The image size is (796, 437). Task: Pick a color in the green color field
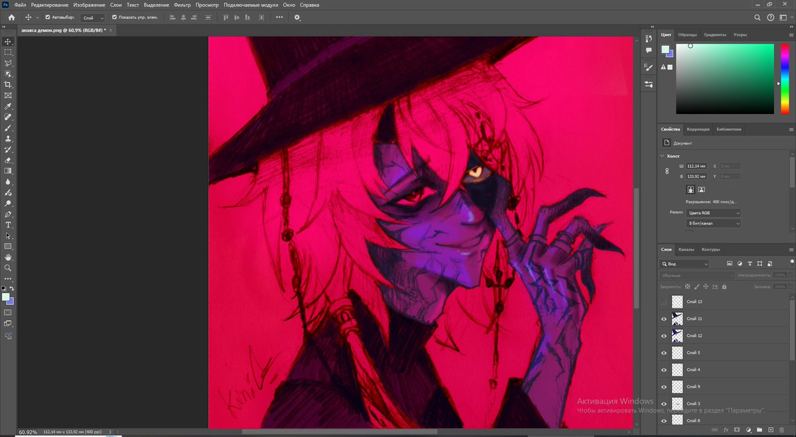pos(725,78)
